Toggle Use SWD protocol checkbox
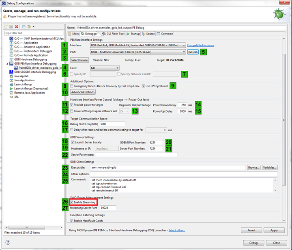Viewport: 292px width, 250px height. [x=143, y=86]
